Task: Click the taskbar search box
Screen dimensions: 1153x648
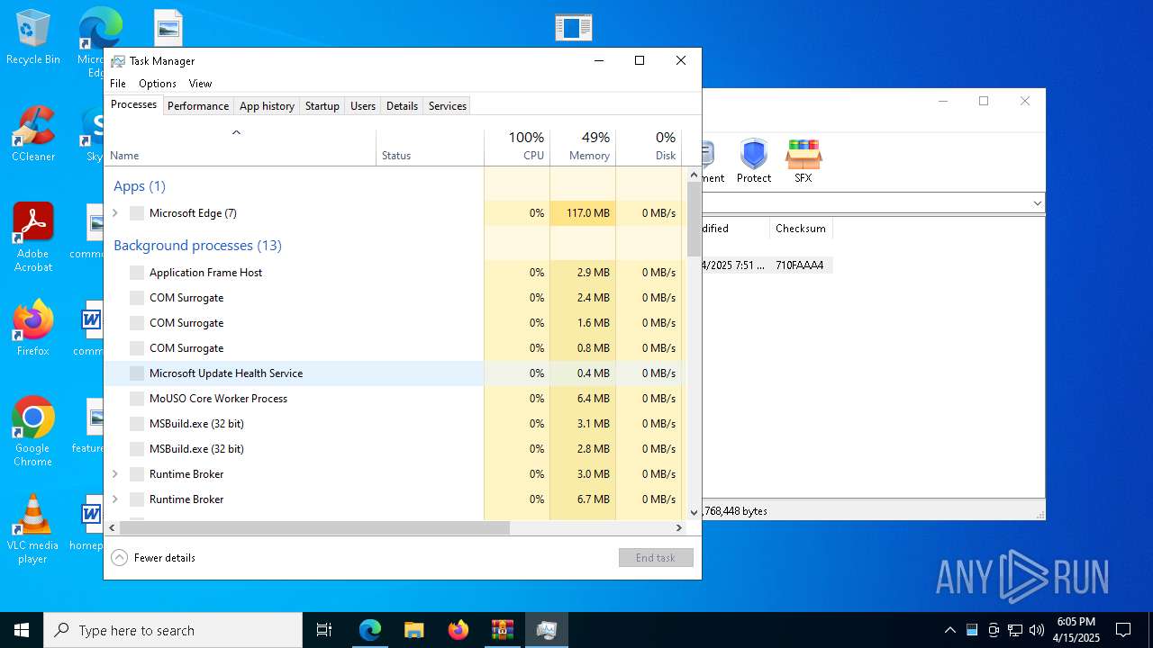Action: (173, 630)
